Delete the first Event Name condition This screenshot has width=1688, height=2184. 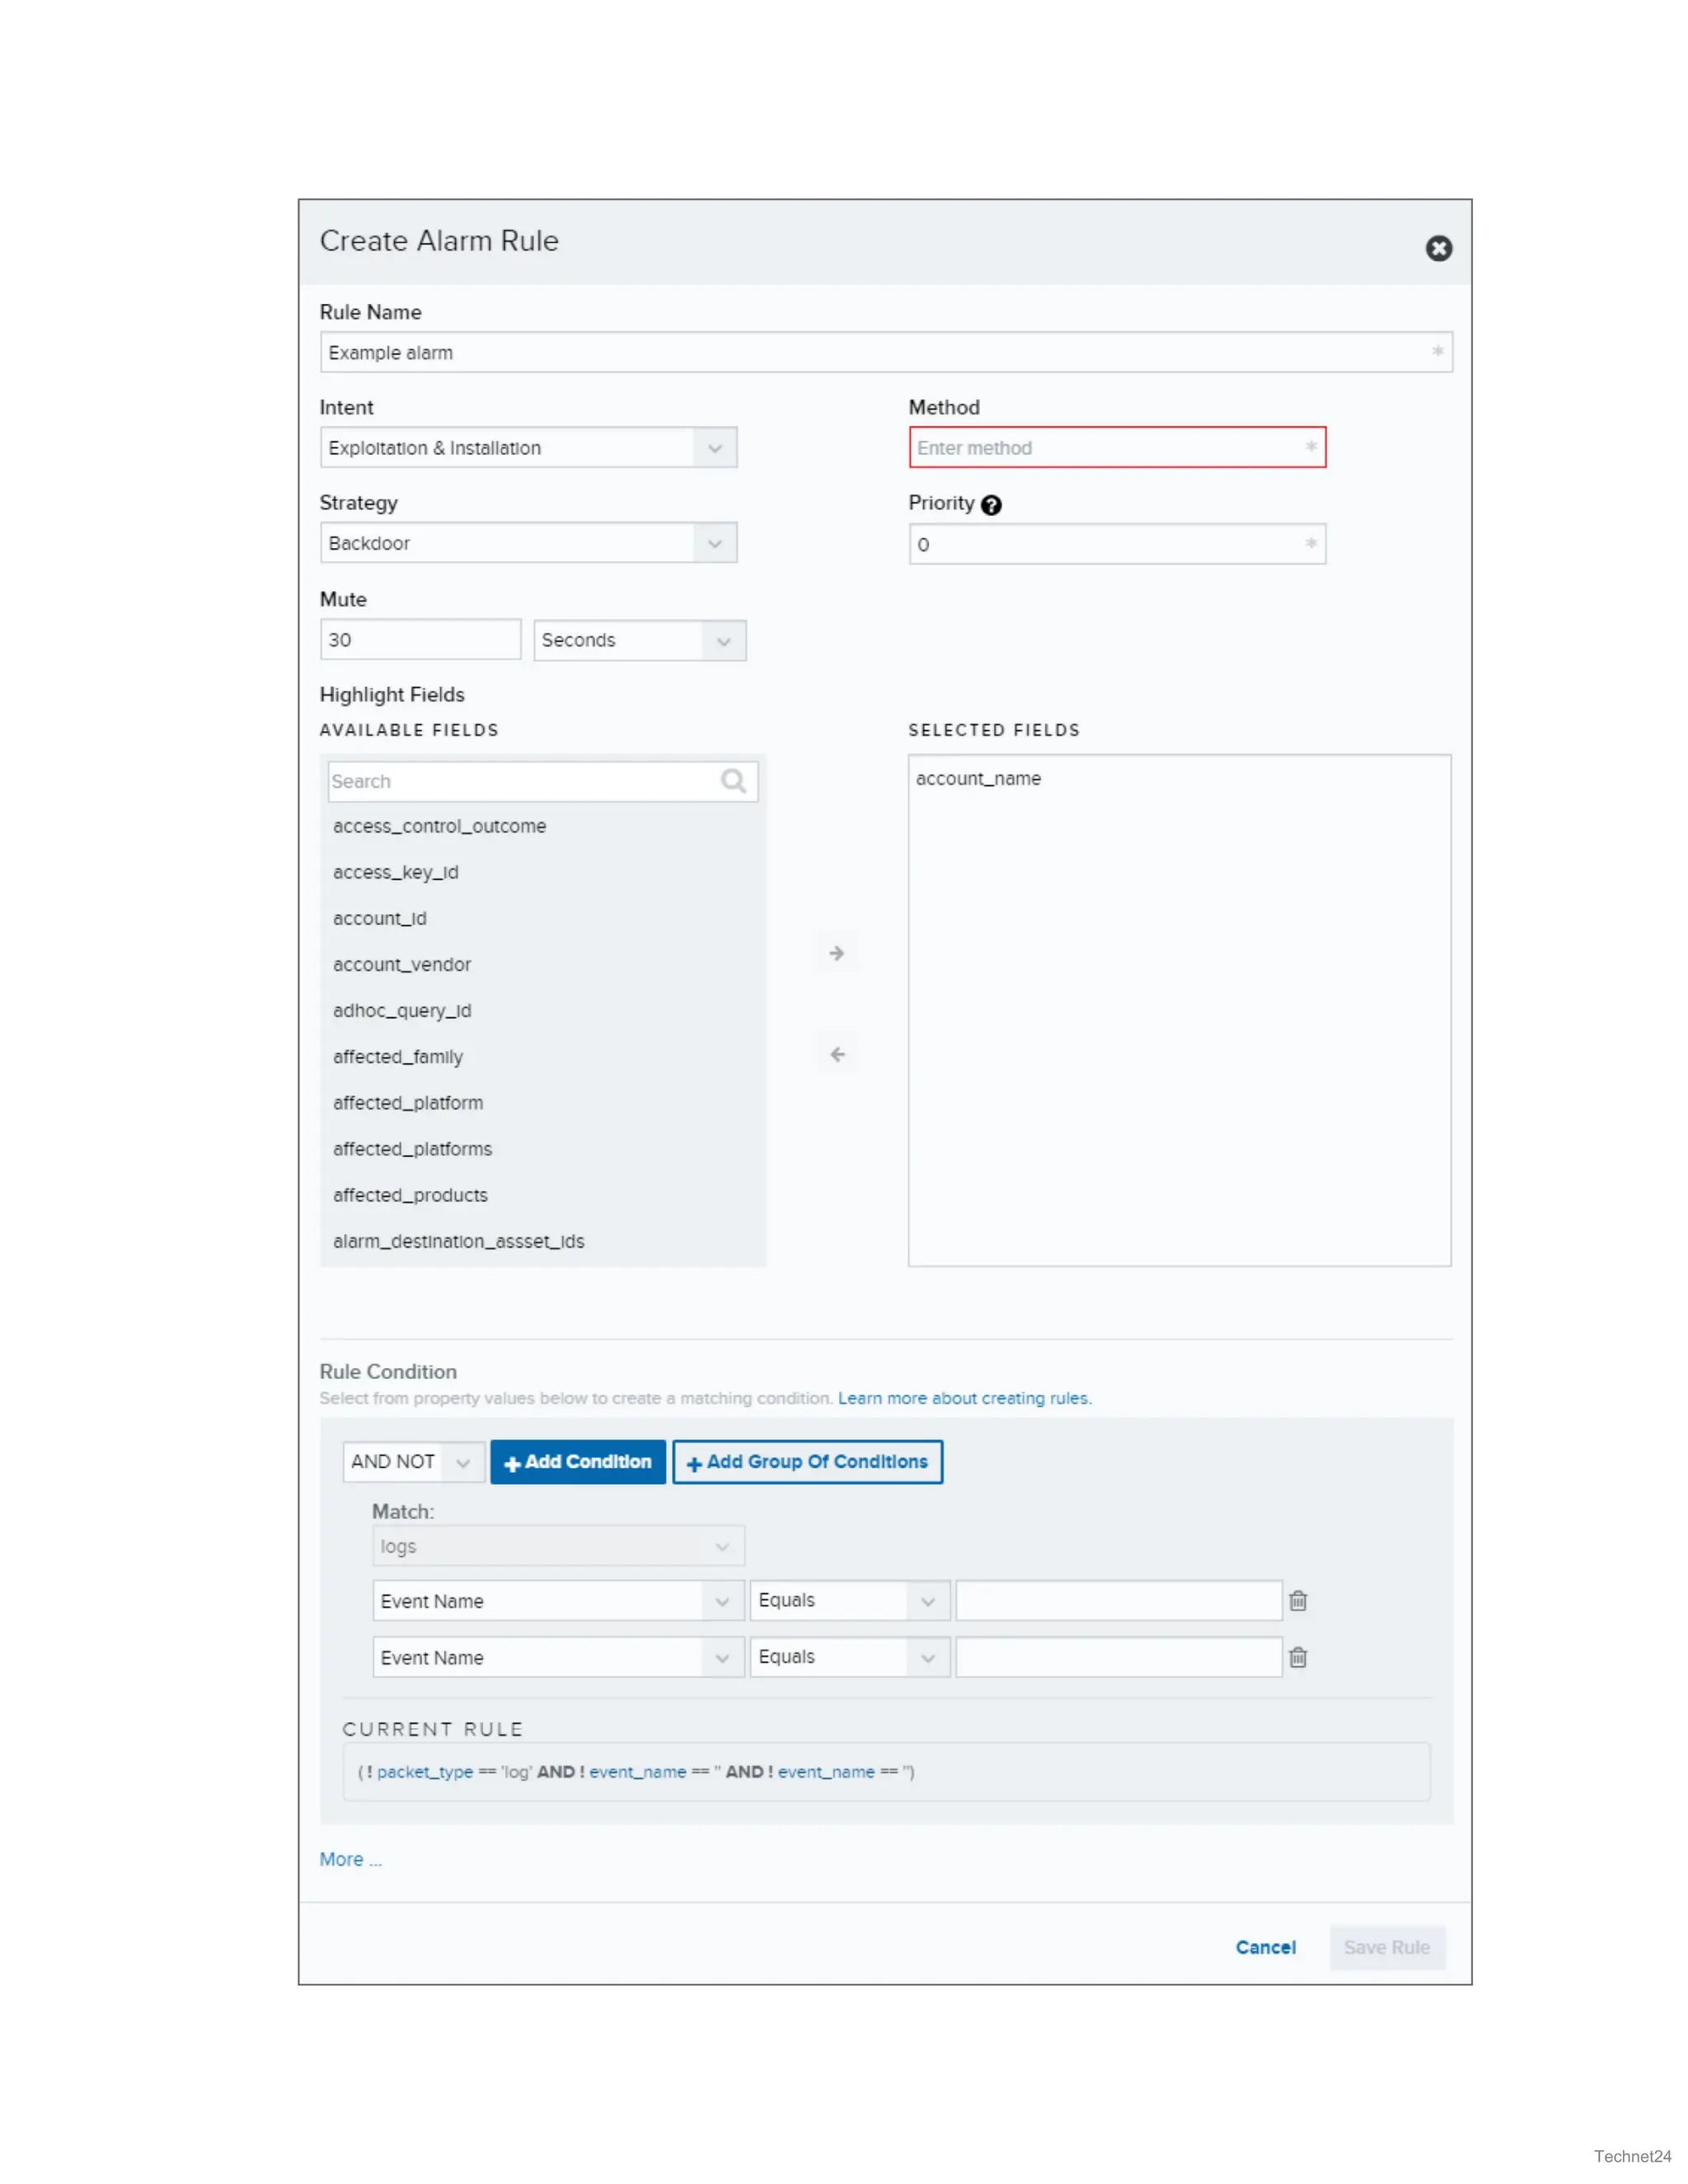click(1298, 1600)
